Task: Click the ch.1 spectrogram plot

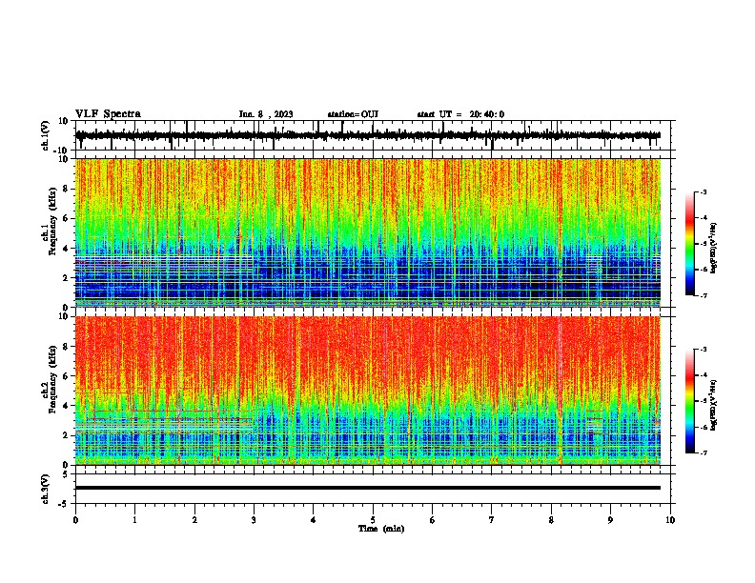Action: click(368, 232)
